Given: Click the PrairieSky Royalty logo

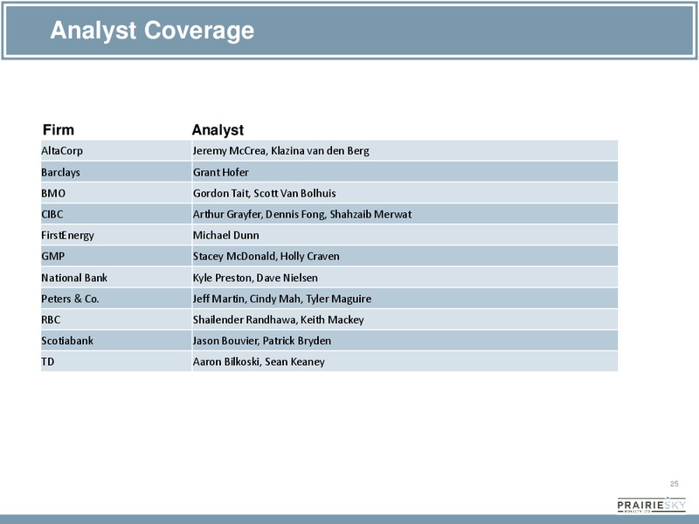Looking at the screenshot, I should [x=651, y=505].
